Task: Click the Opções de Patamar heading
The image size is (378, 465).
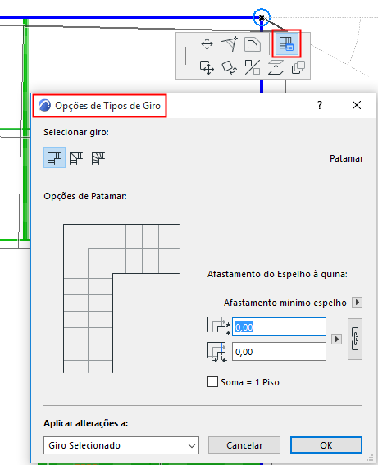Action: tap(85, 196)
